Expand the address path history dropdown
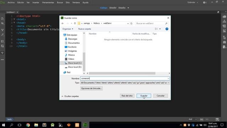Image resolution: width=227 pixels, height=128 pixels. pyautogui.click(x=128, y=23)
